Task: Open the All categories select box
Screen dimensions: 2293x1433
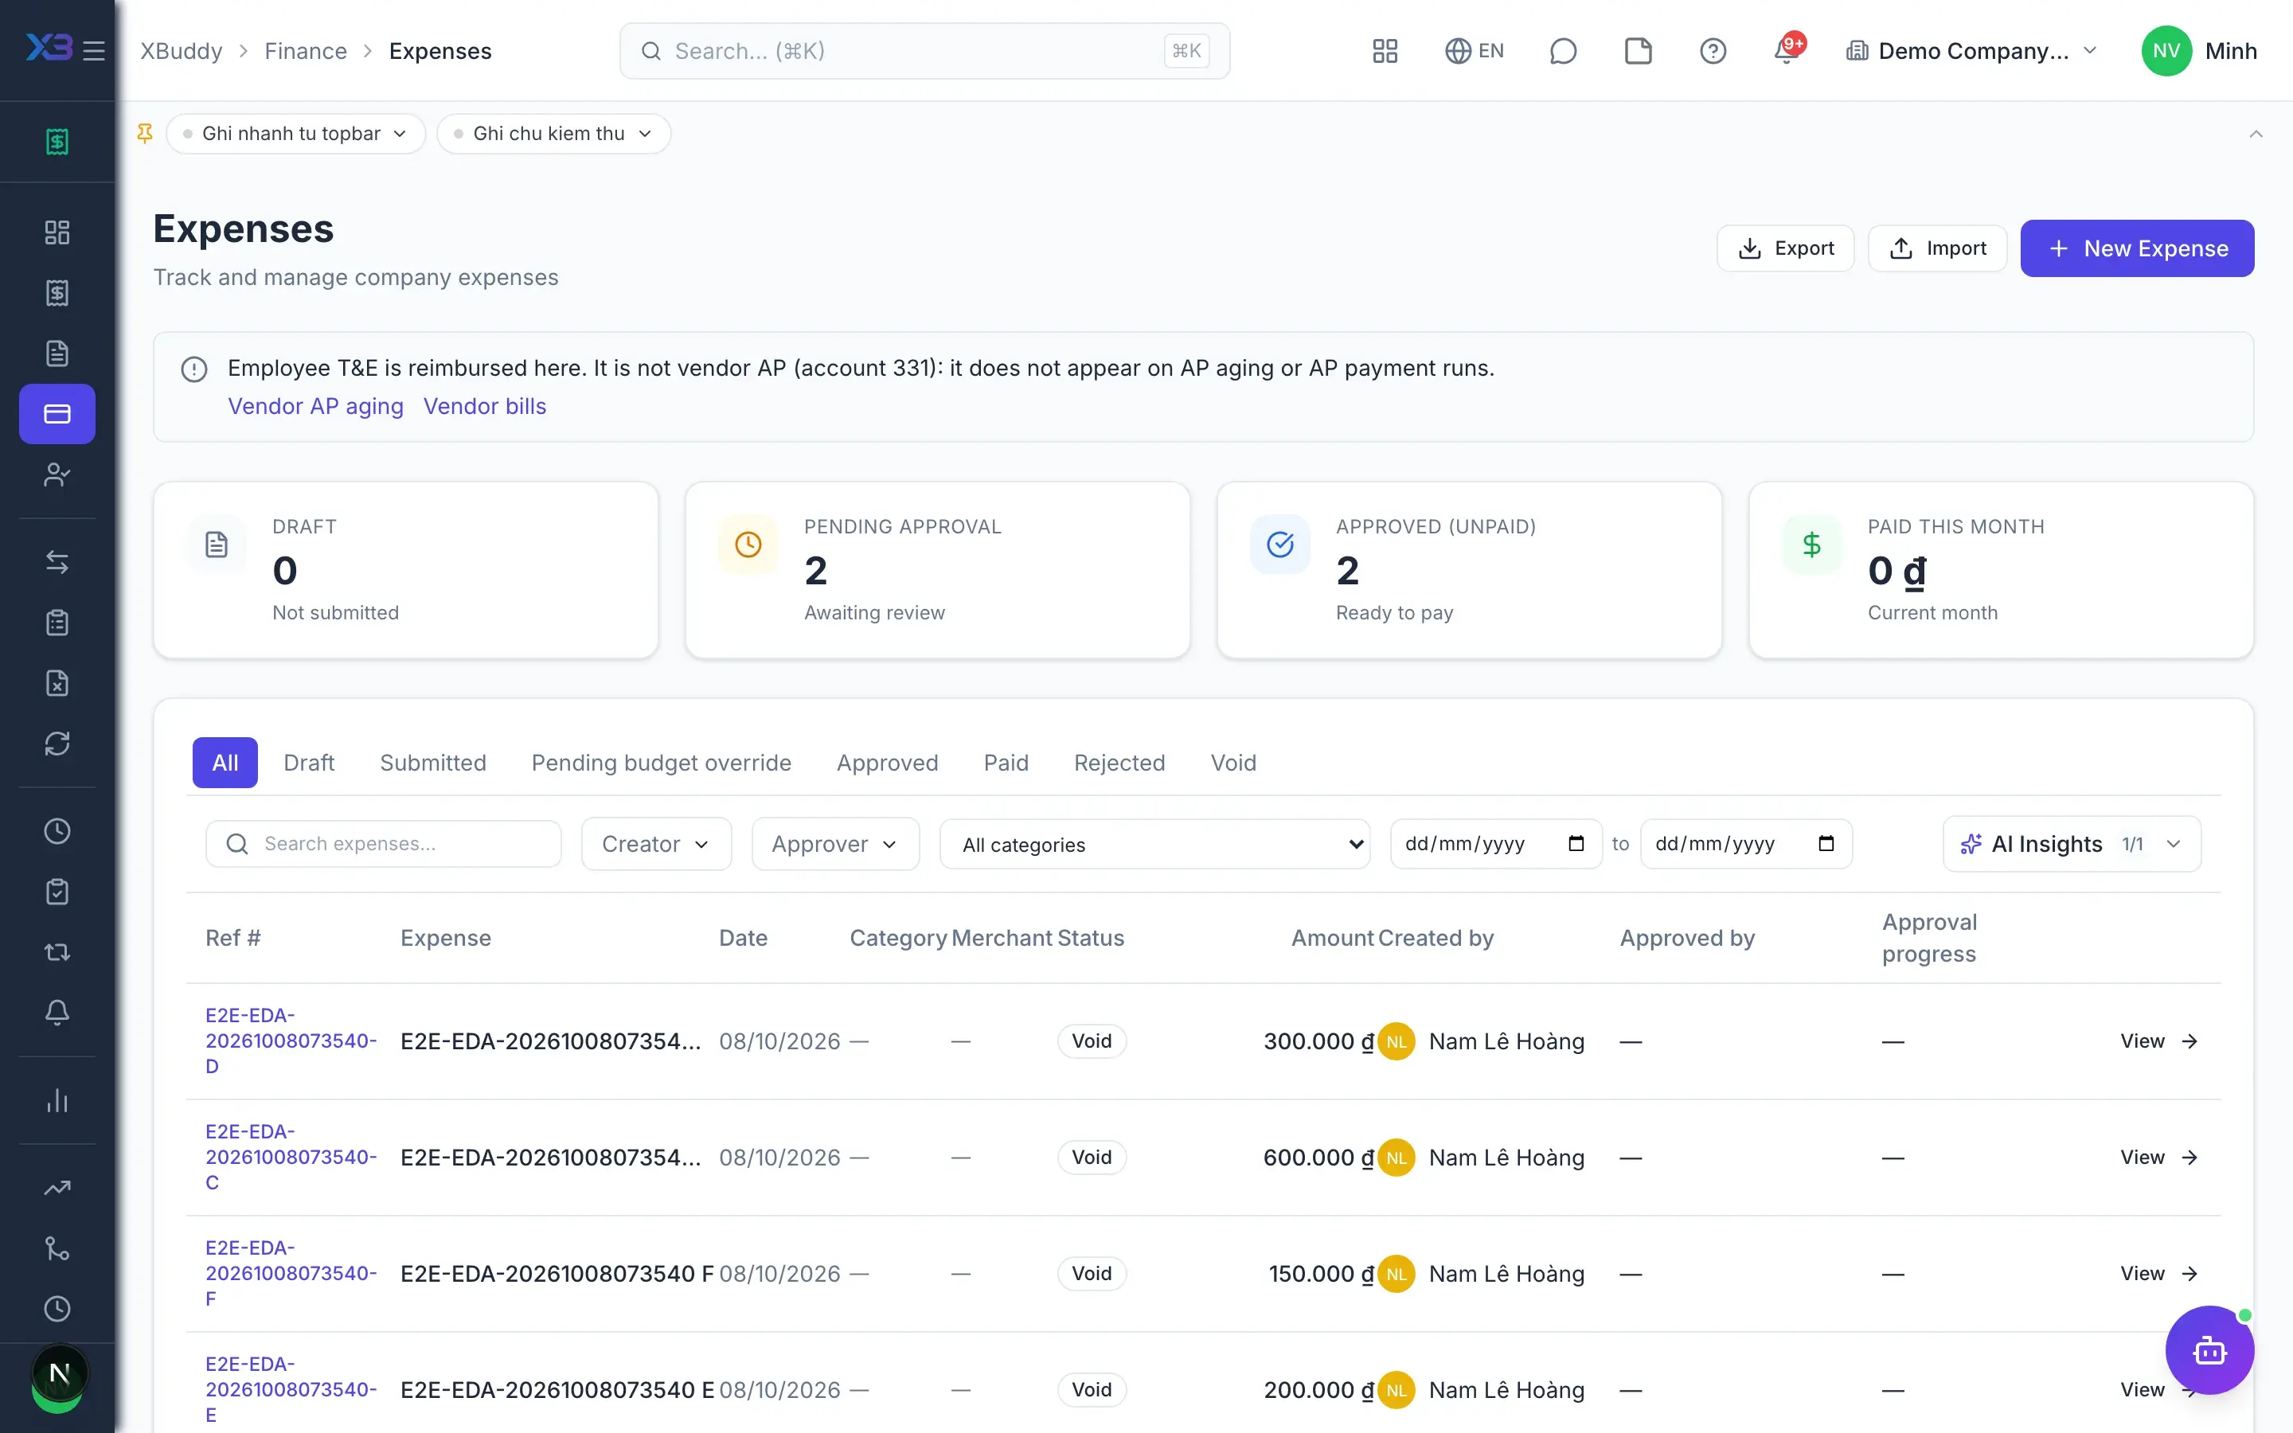Action: (1154, 844)
